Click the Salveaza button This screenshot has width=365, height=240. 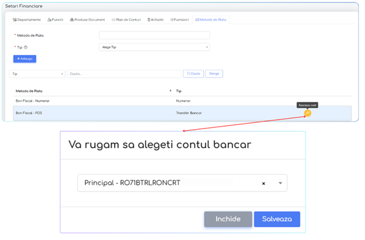pyautogui.click(x=277, y=219)
